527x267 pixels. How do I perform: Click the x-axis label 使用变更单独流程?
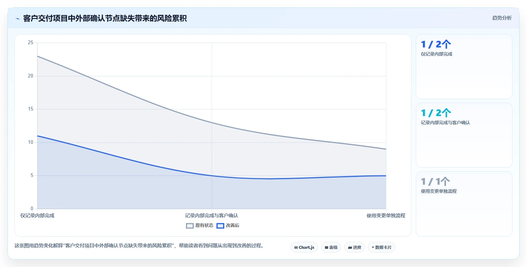pos(386,215)
